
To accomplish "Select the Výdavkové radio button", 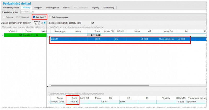I will tap(18, 17).
